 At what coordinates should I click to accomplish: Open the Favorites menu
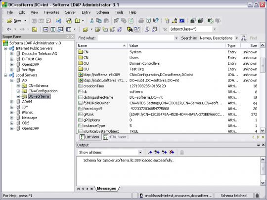pyautogui.click(x=51, y=12)
